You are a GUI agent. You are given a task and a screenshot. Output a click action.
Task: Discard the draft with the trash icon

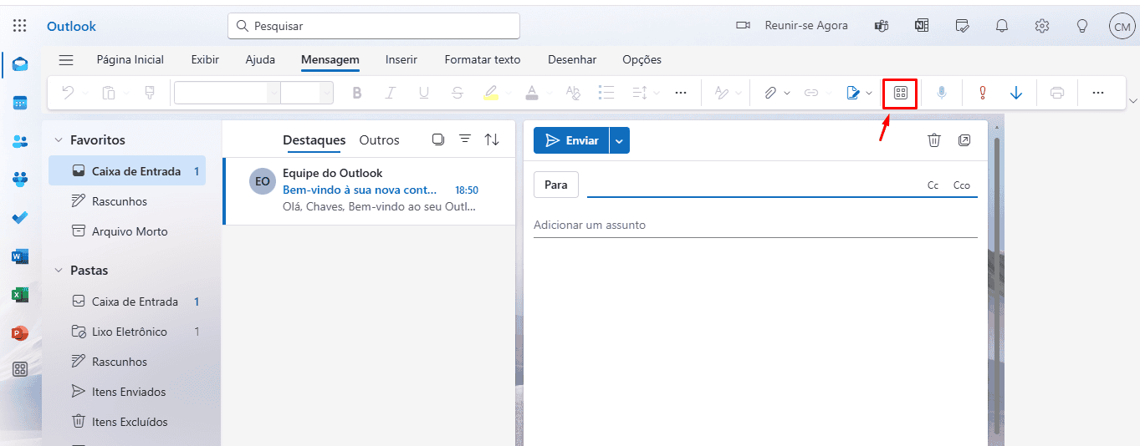[x=934, y=140]
